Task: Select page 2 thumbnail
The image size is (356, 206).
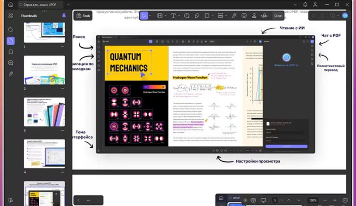Action: click(x=44, y=70)
